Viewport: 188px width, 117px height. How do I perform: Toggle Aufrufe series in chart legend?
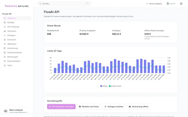coord(104,86)
